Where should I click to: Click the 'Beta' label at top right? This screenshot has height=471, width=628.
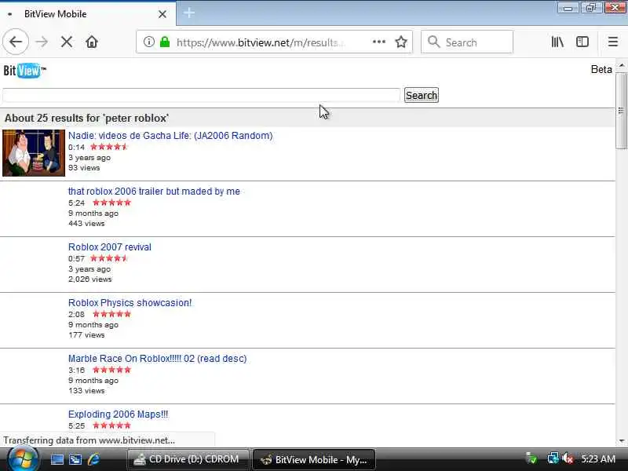[x=601, y=69]
